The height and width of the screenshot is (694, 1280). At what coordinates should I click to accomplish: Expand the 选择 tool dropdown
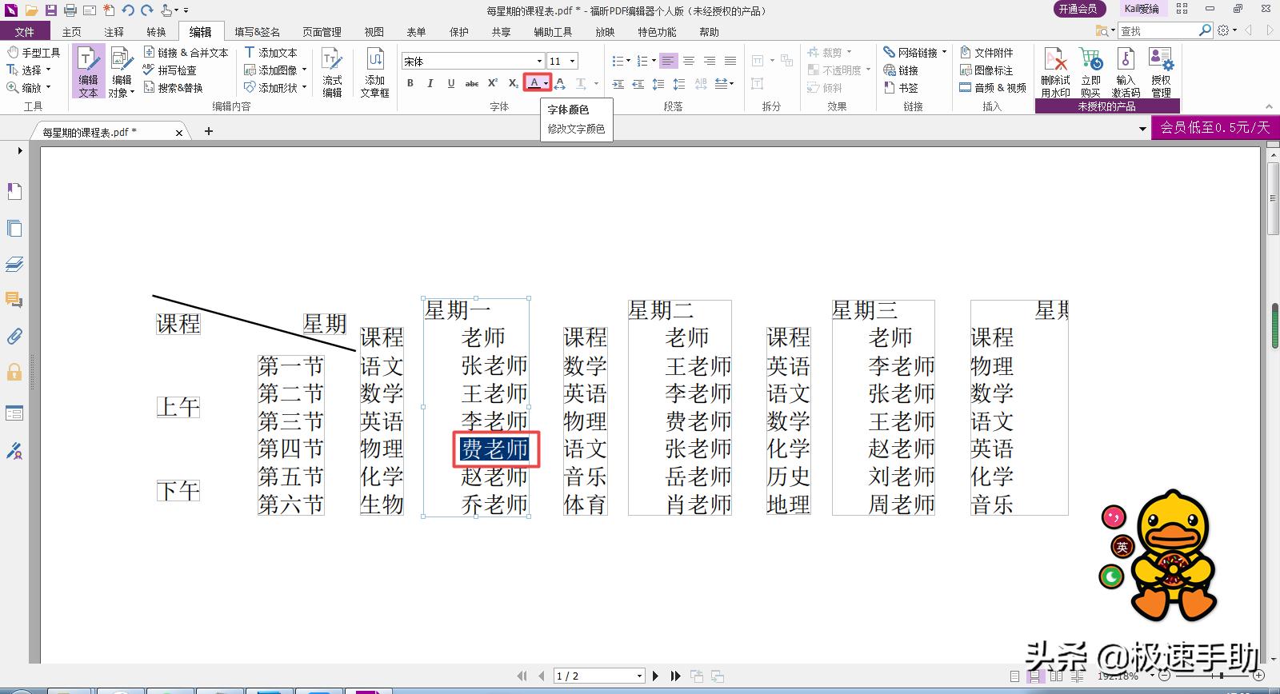(x=49, y=70)
